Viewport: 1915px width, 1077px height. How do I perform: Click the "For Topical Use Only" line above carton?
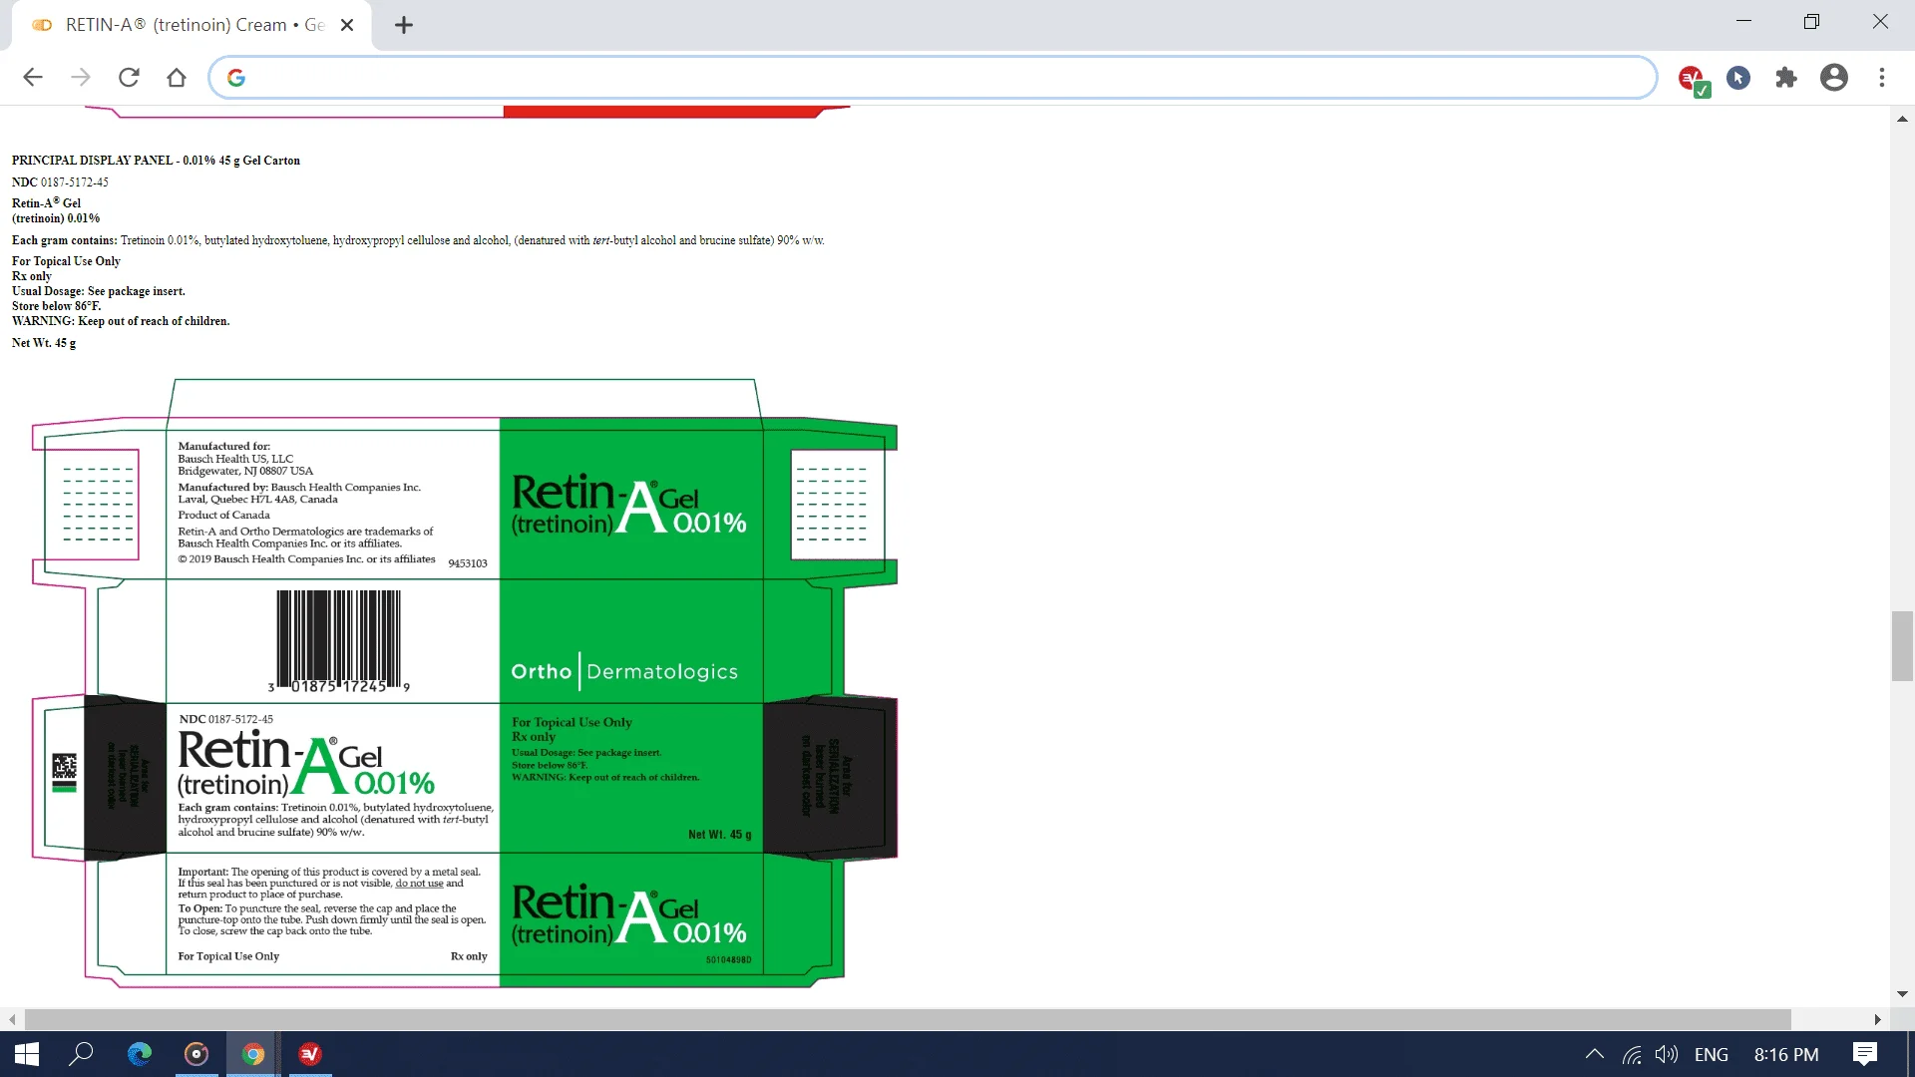(66, 261)
